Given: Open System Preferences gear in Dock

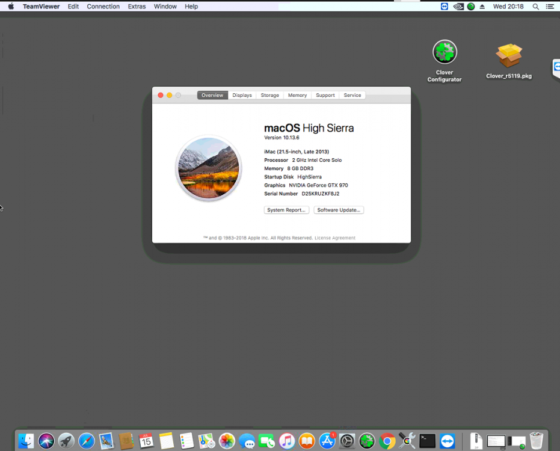Looking at the screenshot, I should [347, 441].
